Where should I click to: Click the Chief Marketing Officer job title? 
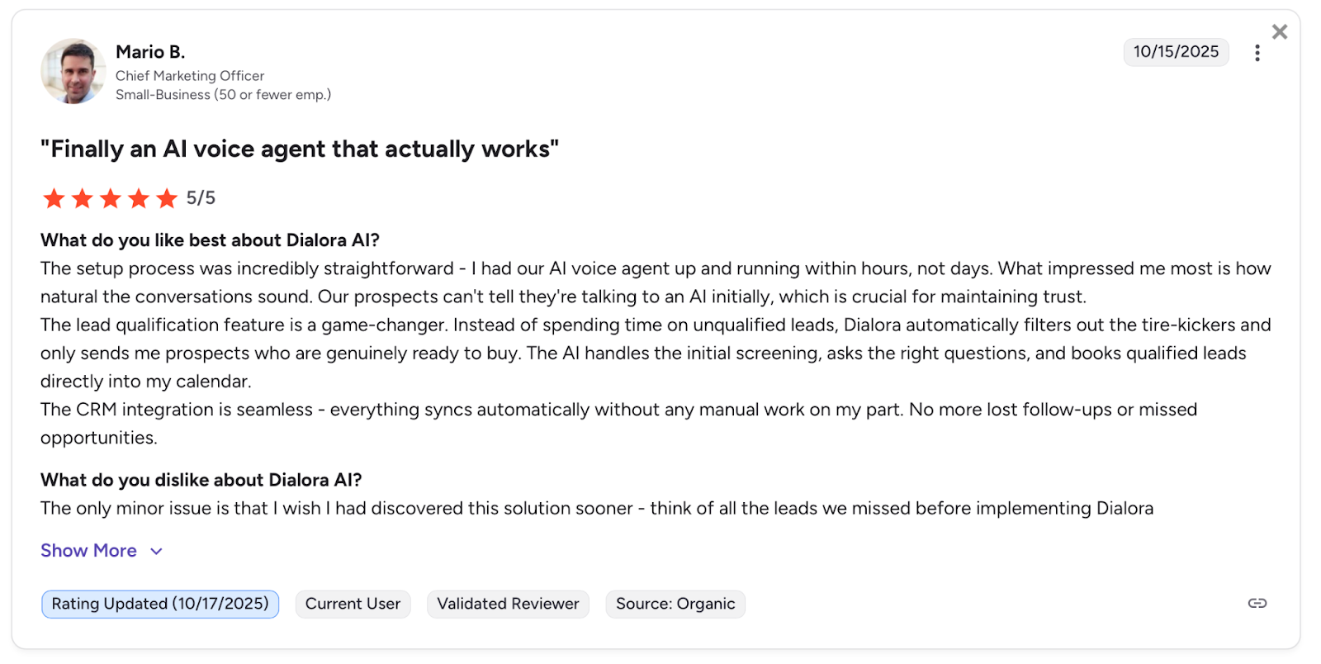click(190, 76)
